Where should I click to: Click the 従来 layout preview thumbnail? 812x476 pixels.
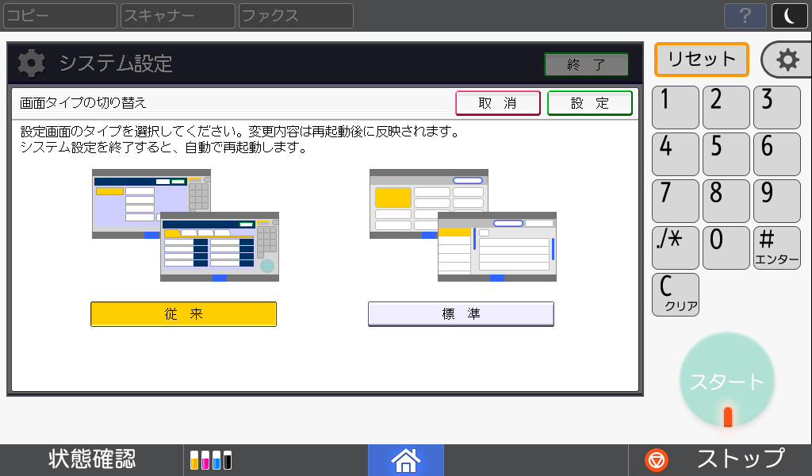[186, 225]
